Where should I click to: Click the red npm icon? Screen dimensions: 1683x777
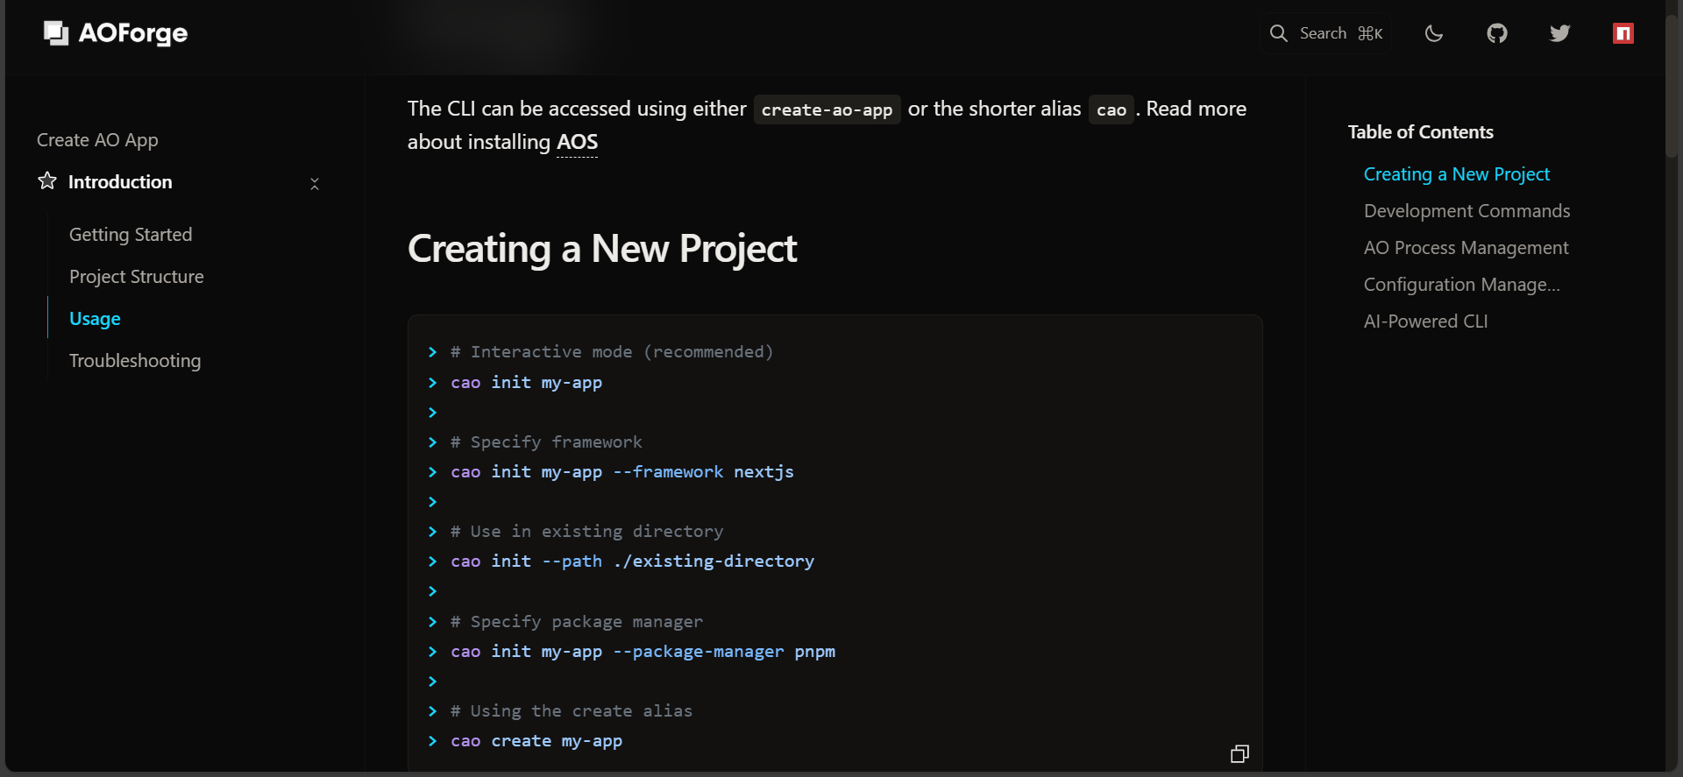click(x=1623, y=33)
